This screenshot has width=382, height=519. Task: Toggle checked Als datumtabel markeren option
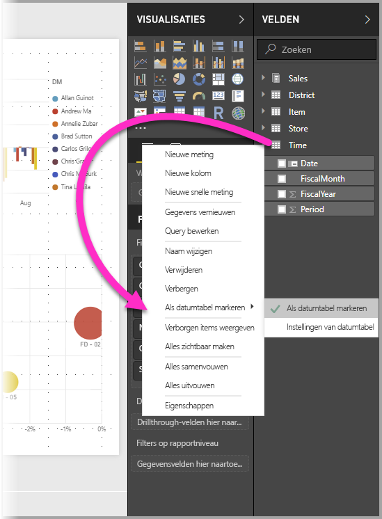[321, 308]
